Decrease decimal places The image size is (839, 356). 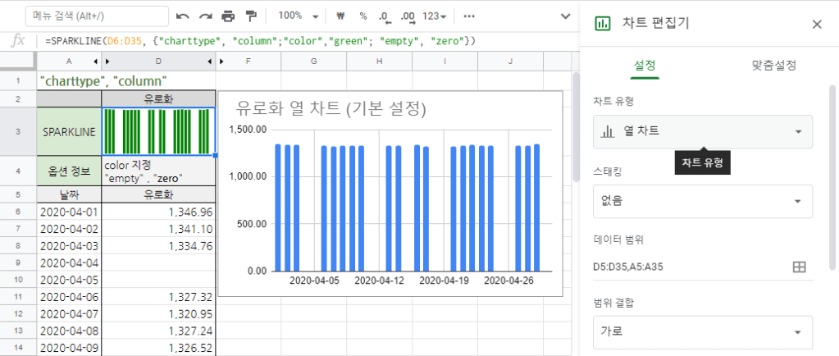[384, 16]
